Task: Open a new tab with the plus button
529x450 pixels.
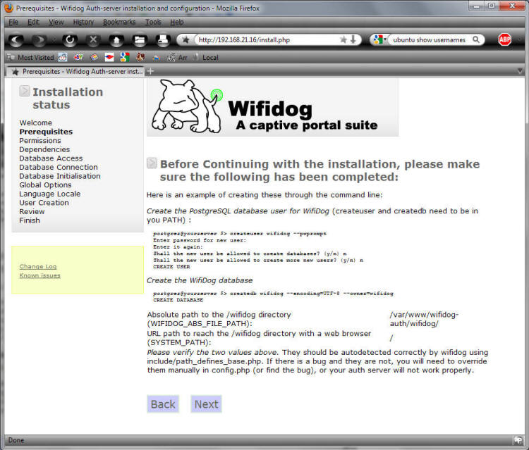Action: coord(150,71)
